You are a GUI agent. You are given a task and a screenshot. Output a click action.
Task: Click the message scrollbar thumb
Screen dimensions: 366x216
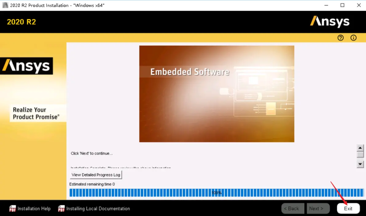tap(360, 155)
